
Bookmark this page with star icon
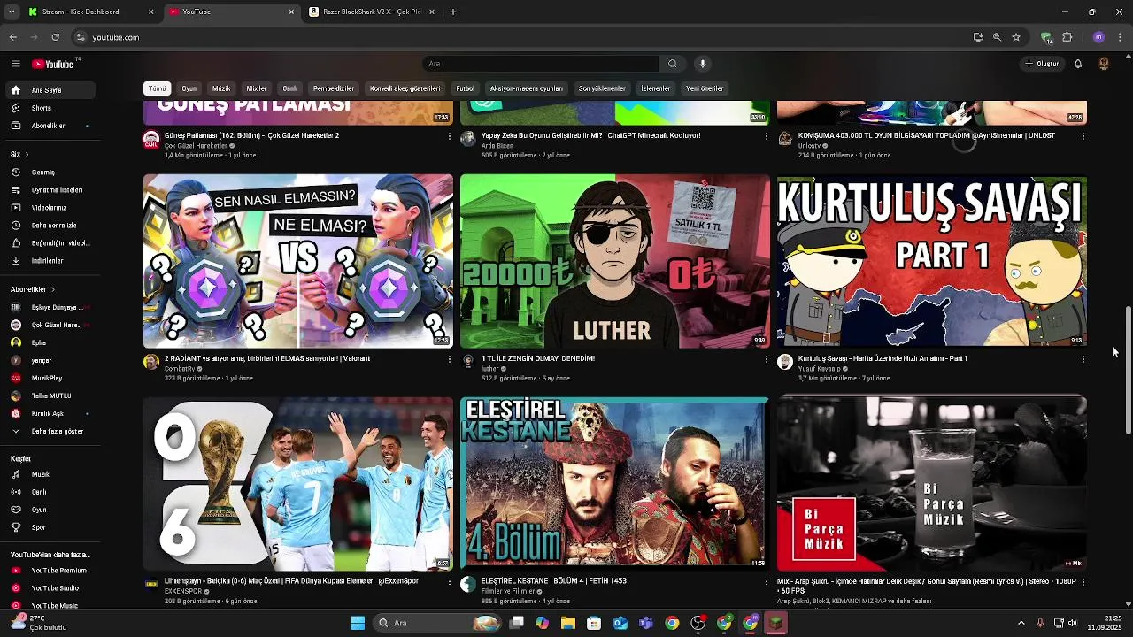[1016, 37]
